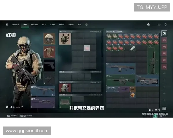Go to the 交易行 tab

pos(52,24)
